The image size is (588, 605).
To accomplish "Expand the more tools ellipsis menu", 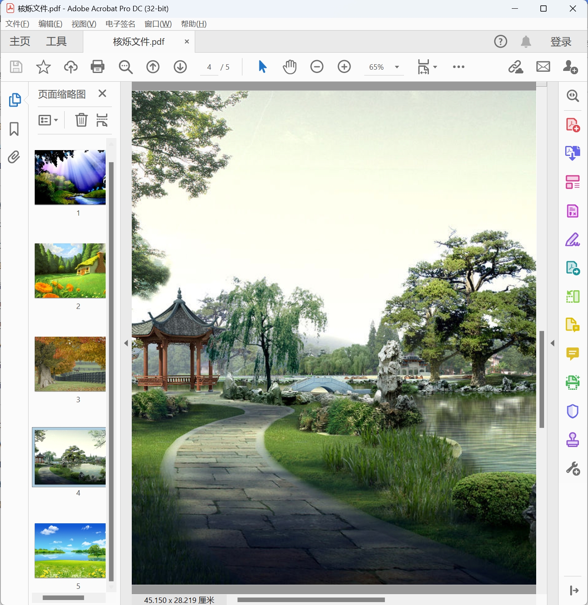I will (458, 67).
